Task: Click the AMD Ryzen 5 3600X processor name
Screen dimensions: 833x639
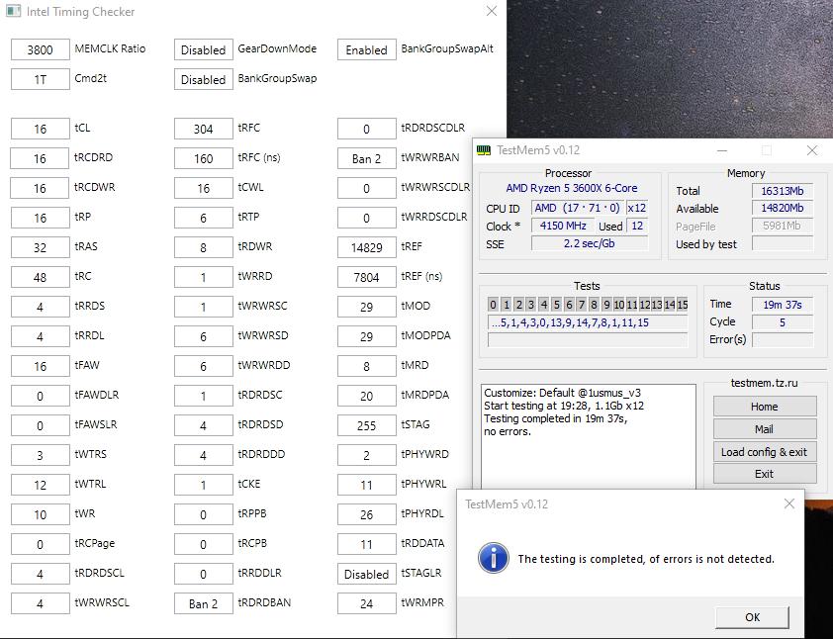Action: click(x=572, y=188)
